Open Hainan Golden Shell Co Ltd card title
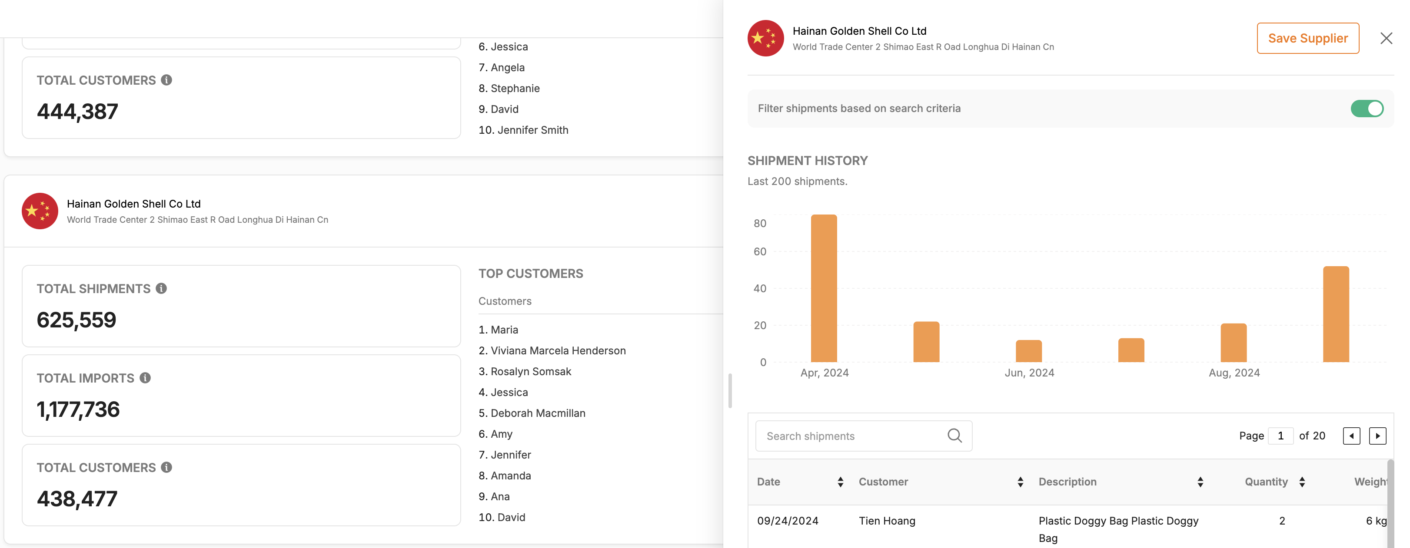The image size is (1410, 548). [x=133, y=204]
